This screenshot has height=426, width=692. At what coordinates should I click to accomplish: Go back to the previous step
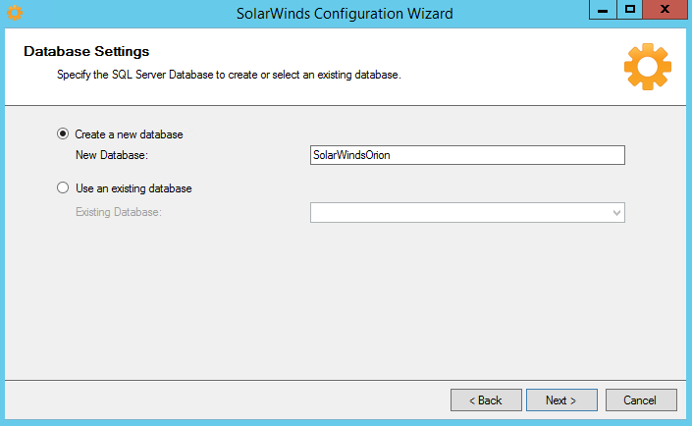pos(486,399)
